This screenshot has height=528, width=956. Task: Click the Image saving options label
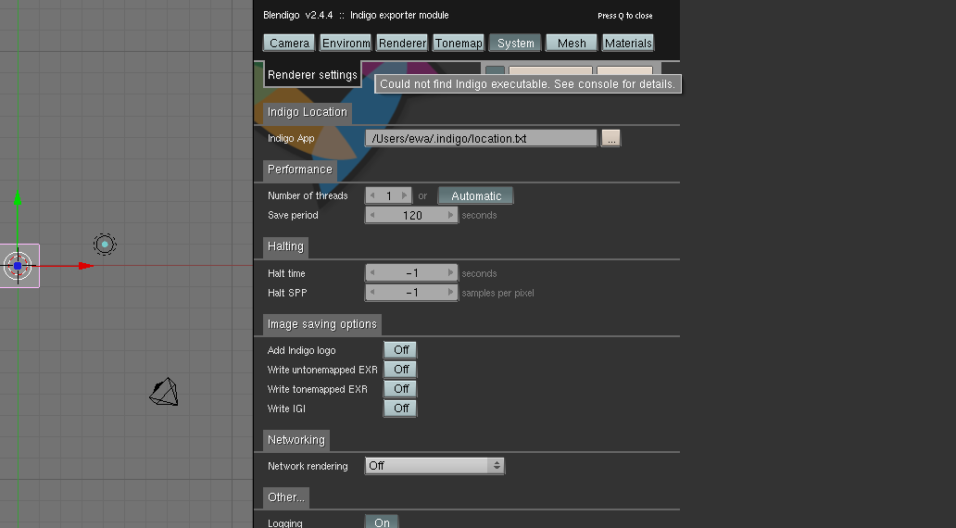(322, 324)
